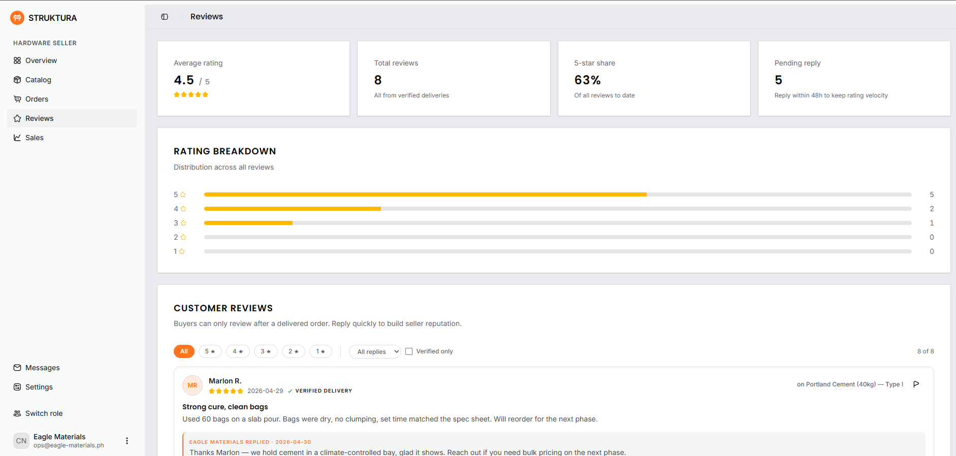Click Pending reply count 5
The image size is (956, 456).
click(778, 80)
